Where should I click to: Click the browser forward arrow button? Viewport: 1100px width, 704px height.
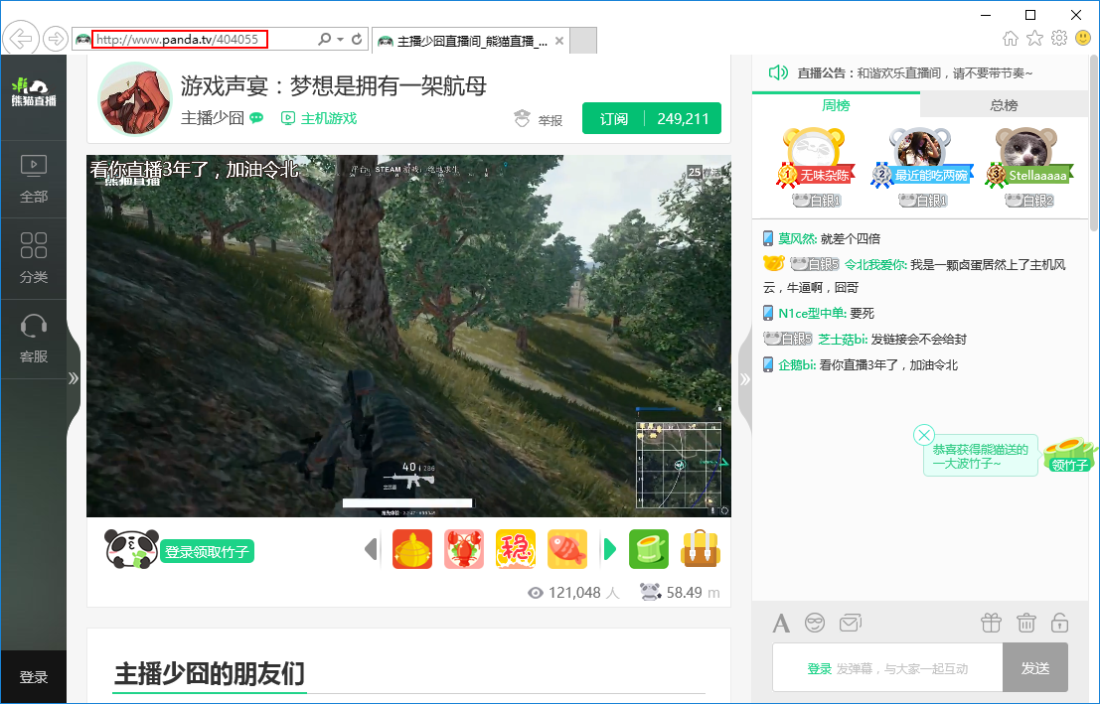[x=55, y=39]
